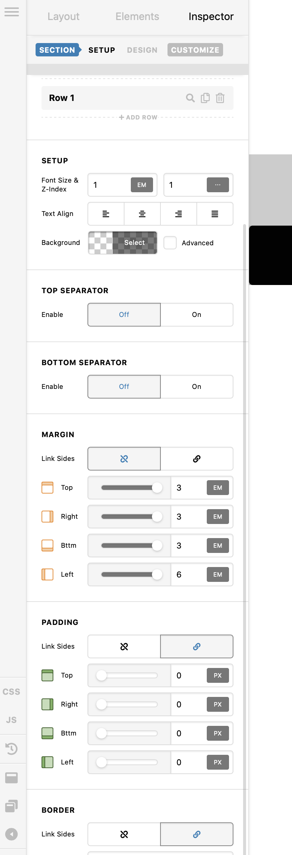Open the Design tab
Image resolution: width=292 pixels, height=855 pixels.
coord(142,50)
